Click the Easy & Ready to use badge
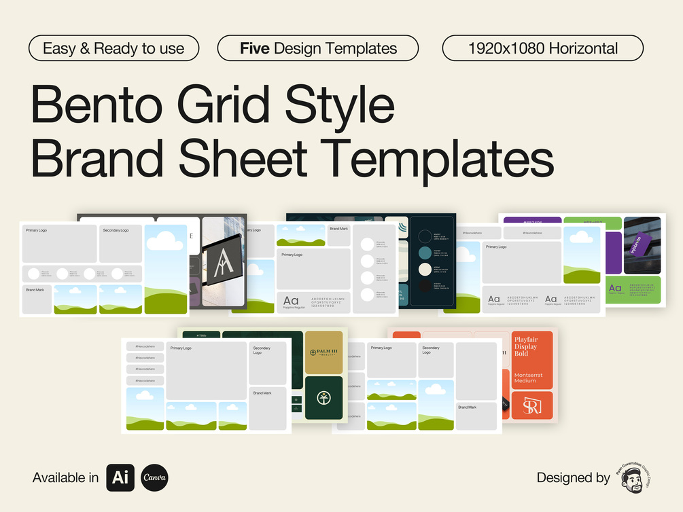 pos(113,48)
